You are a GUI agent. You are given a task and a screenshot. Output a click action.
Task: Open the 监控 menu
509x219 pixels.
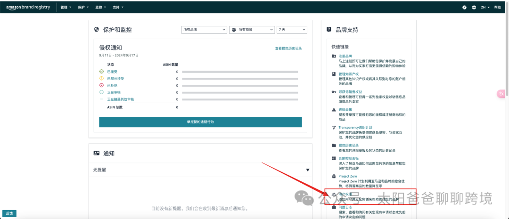coord(101,7)
